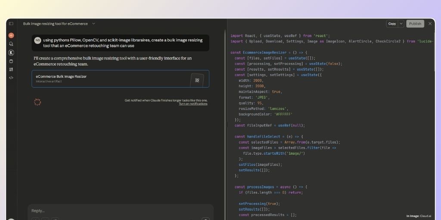Copy the artifact code

[x=392, y=24]
